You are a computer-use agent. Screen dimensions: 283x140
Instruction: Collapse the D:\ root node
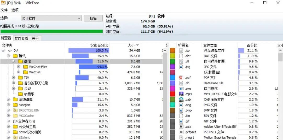coord(3,50)
